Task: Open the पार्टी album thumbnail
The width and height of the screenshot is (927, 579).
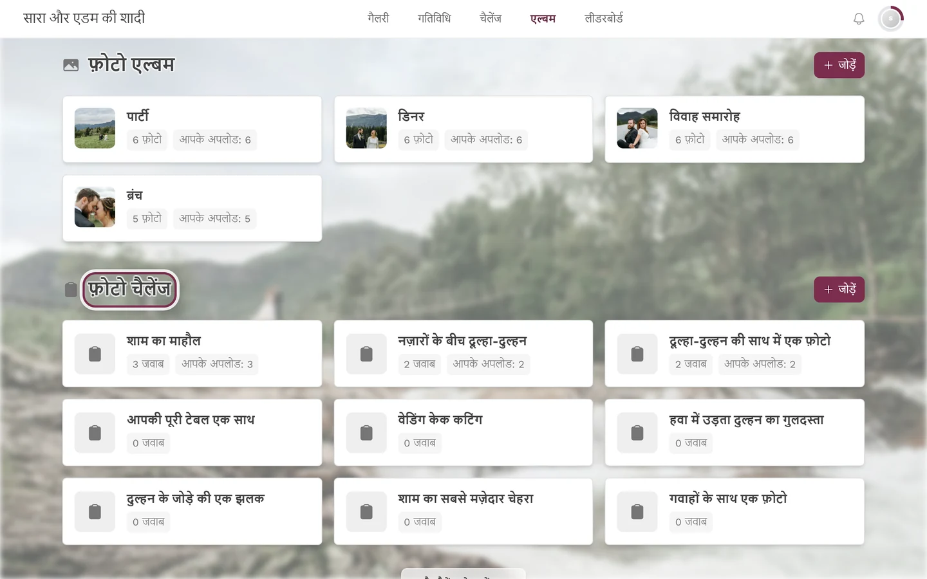Action: click(x=95, y=128)
